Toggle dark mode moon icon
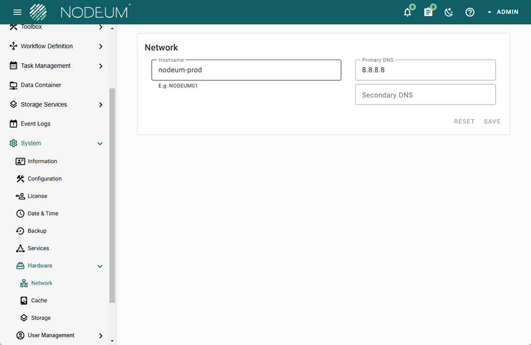The width and height of the screenshot is (531, 345). pos(449,13)
